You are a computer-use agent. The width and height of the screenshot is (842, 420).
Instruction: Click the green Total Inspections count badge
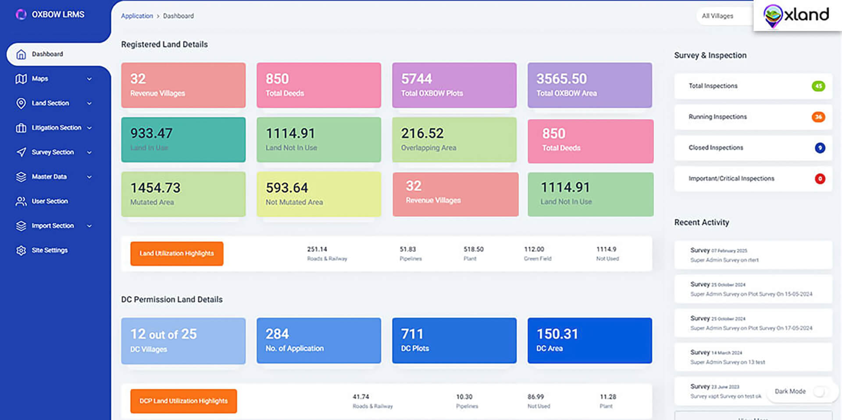tap(818, 86)
